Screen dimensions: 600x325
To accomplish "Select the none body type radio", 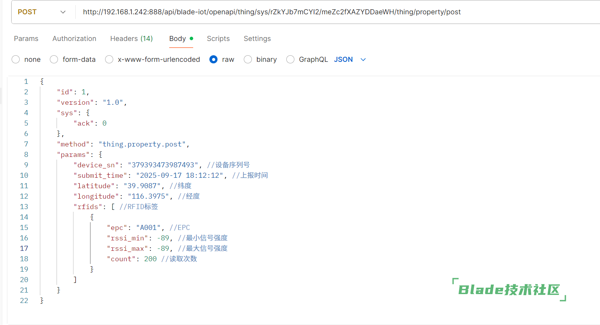I will point(16,60).
